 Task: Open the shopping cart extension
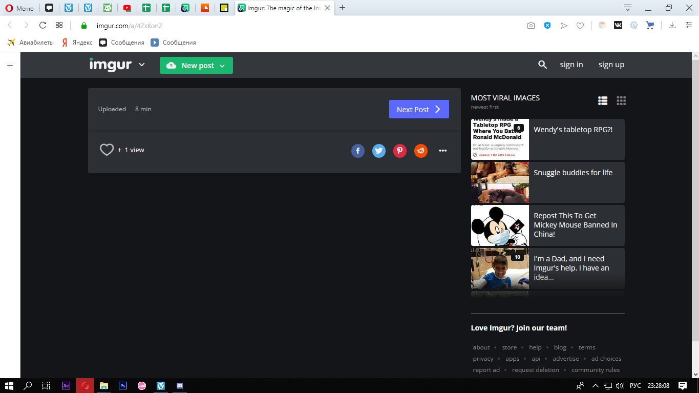[650, 25]
